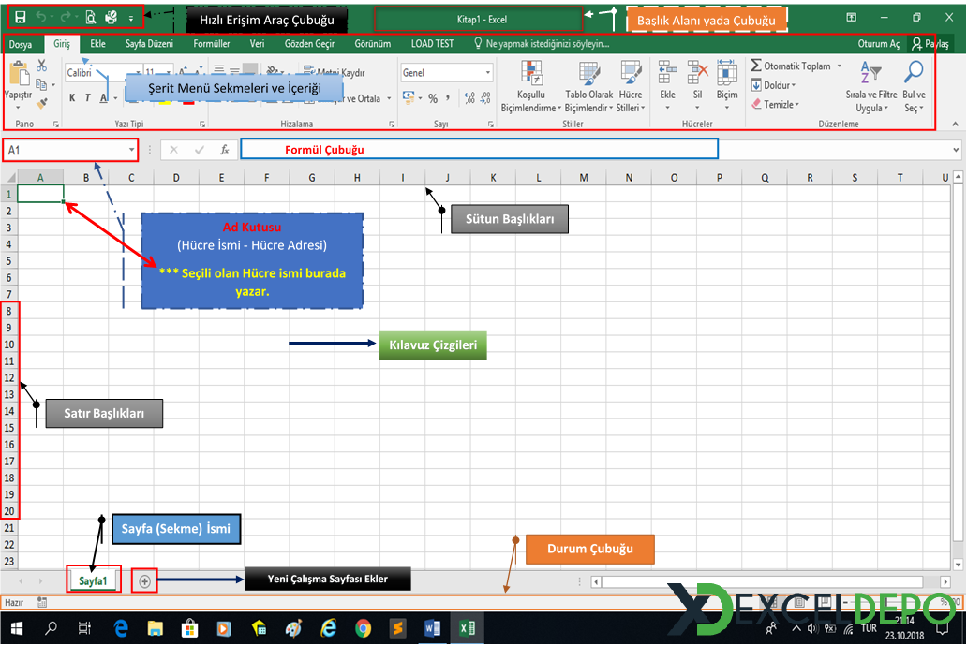Select the Sayfa1 sheet tab
967x646 pixels.
(x=93, y=580)
